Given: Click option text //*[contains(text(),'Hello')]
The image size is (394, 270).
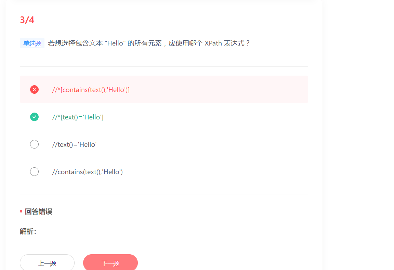Looking at the screenshot, I should pos(91,90).
